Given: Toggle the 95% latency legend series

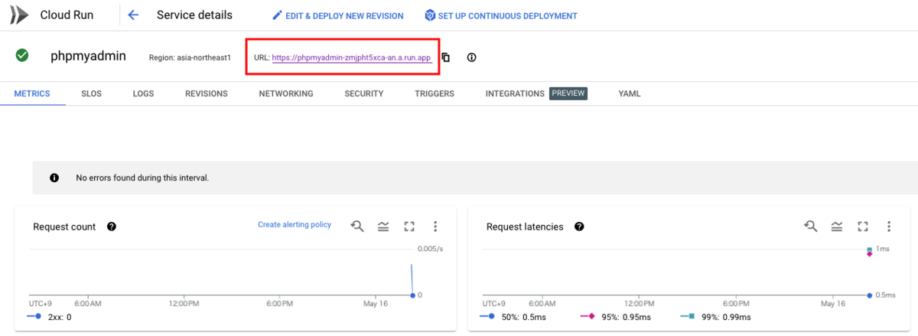Looking at the screenshot, I should coord(616,316).
